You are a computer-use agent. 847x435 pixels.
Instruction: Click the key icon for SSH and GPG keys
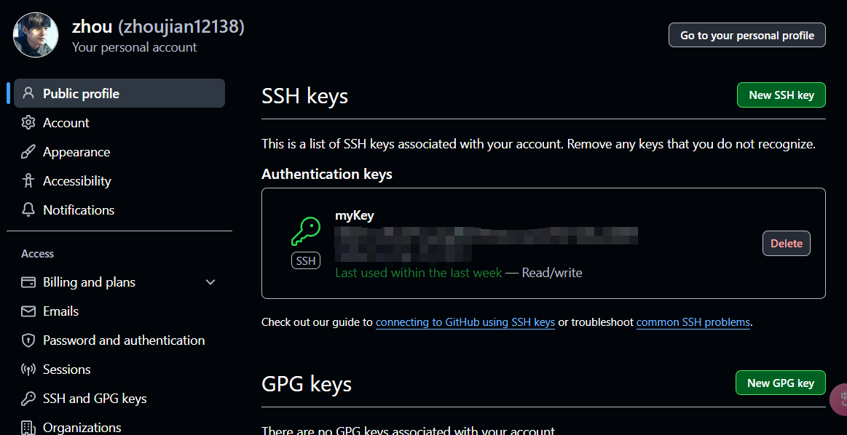(x=28, y=399)
